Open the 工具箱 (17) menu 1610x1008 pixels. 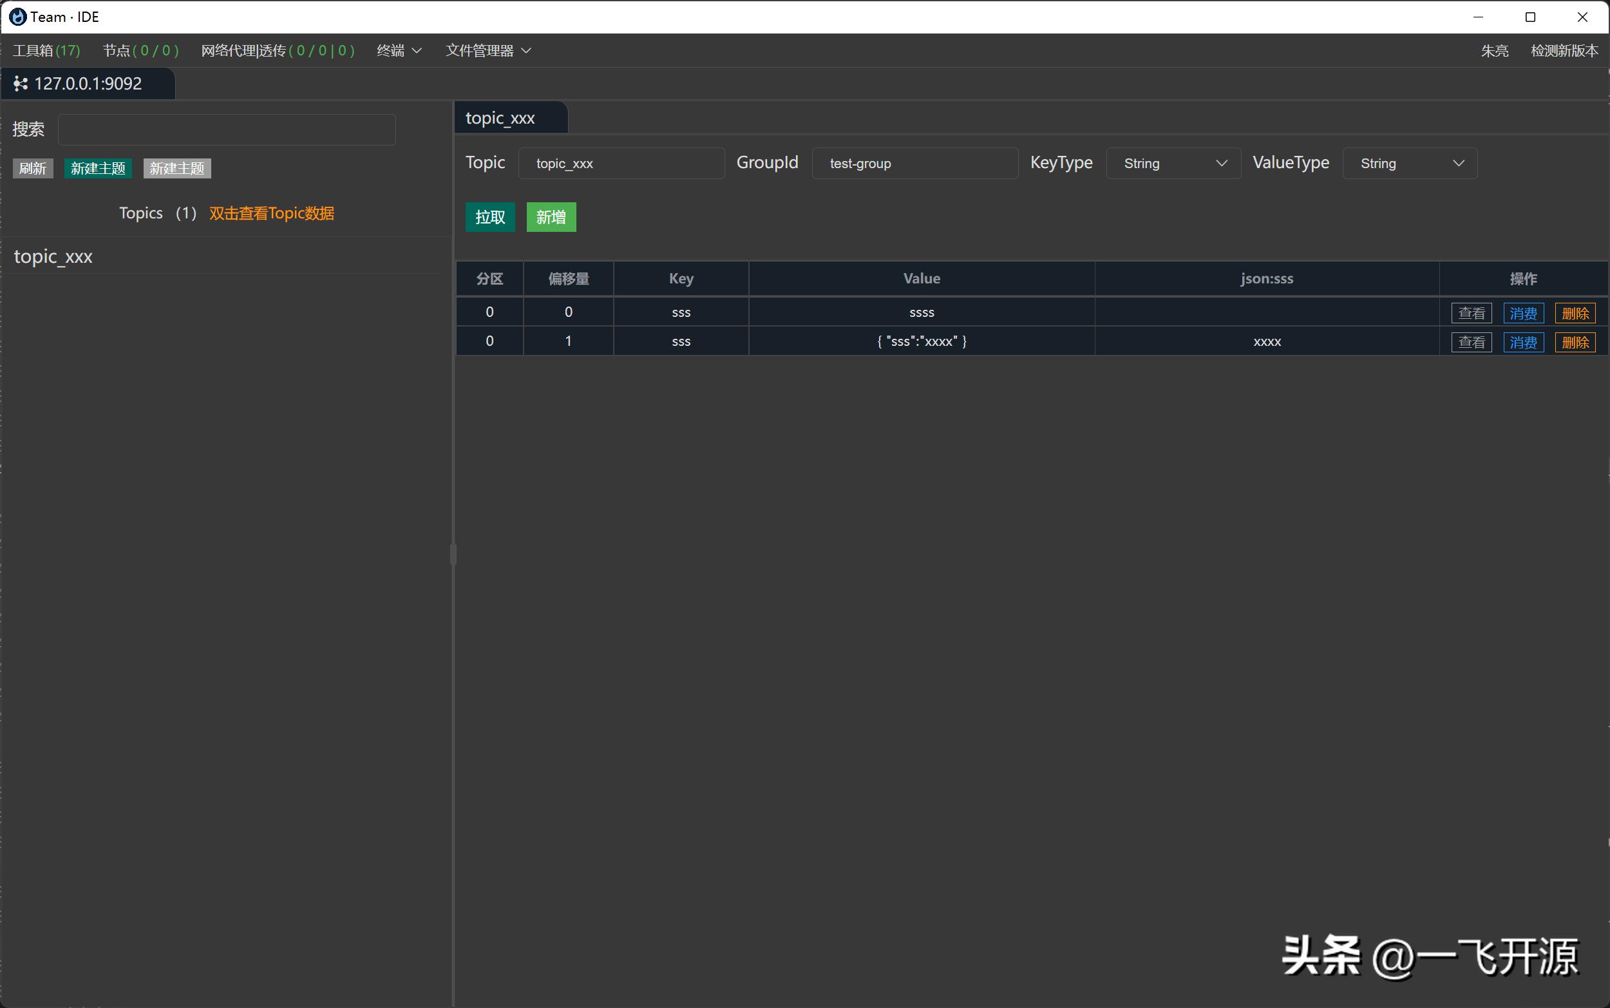pyautogui.click(x=46, y=51)
